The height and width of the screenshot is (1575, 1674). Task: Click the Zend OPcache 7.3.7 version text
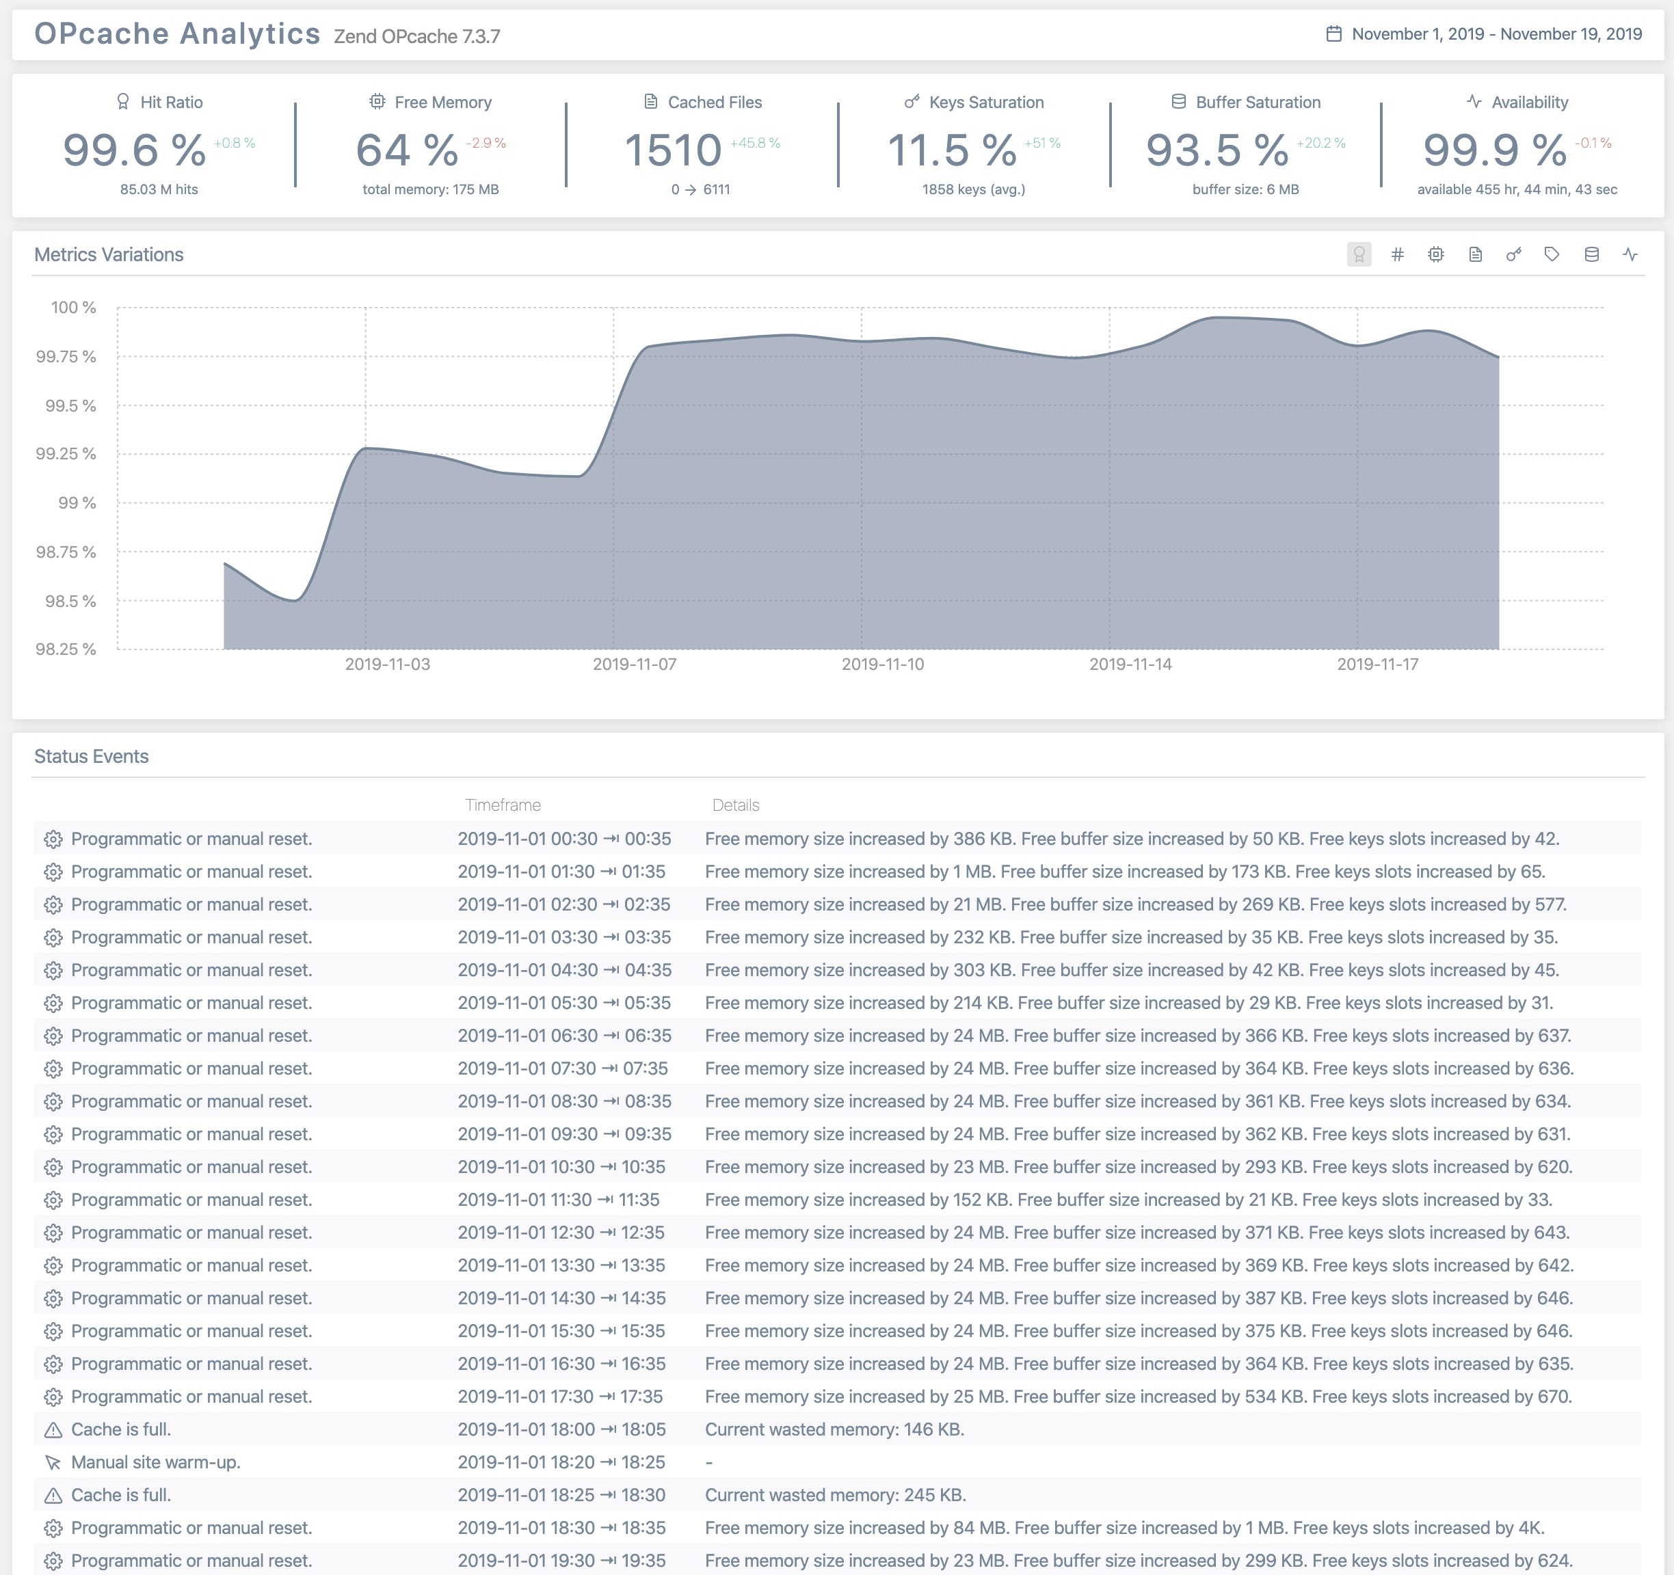tap(417, 36)
